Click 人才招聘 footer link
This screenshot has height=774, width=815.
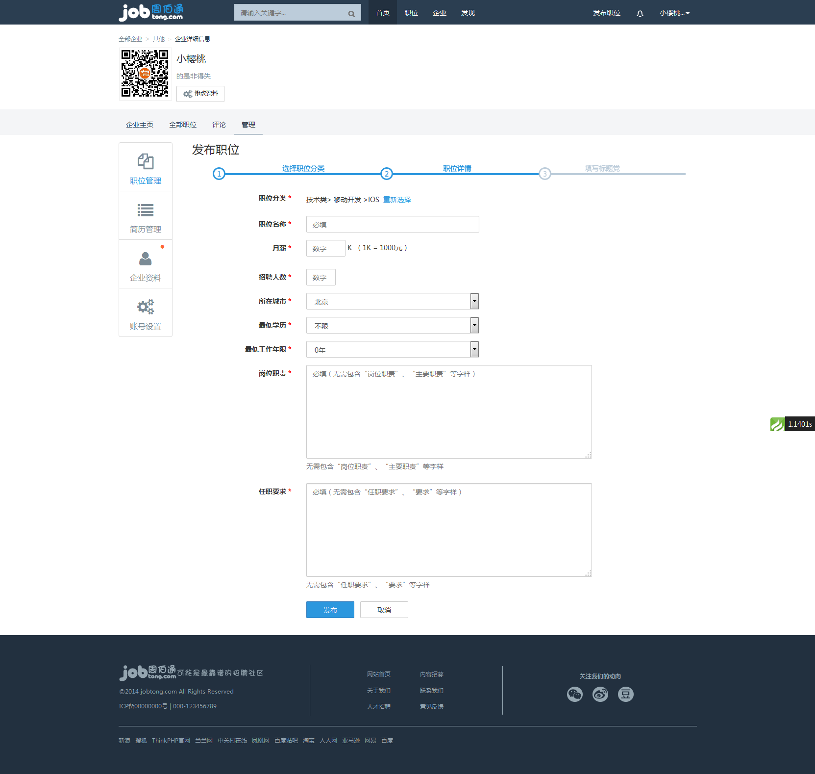click(379, 707)
